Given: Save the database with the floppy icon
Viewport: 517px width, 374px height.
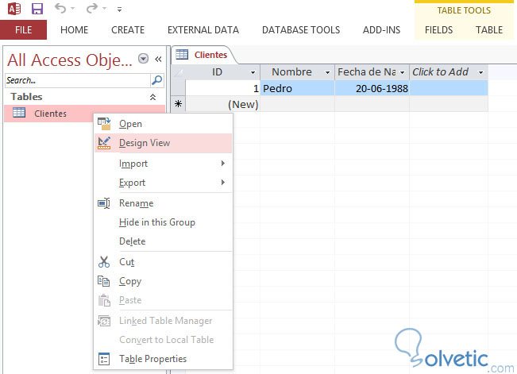Looking at the screenshot, I should click(x=37, y=9).
